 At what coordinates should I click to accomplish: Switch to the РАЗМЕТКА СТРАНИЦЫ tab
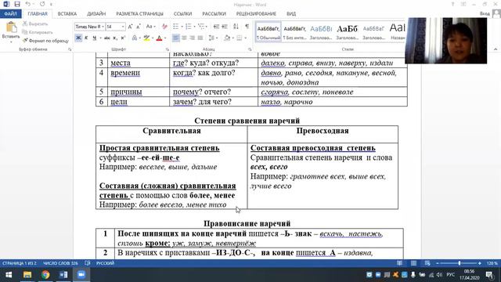click(139, 14)
